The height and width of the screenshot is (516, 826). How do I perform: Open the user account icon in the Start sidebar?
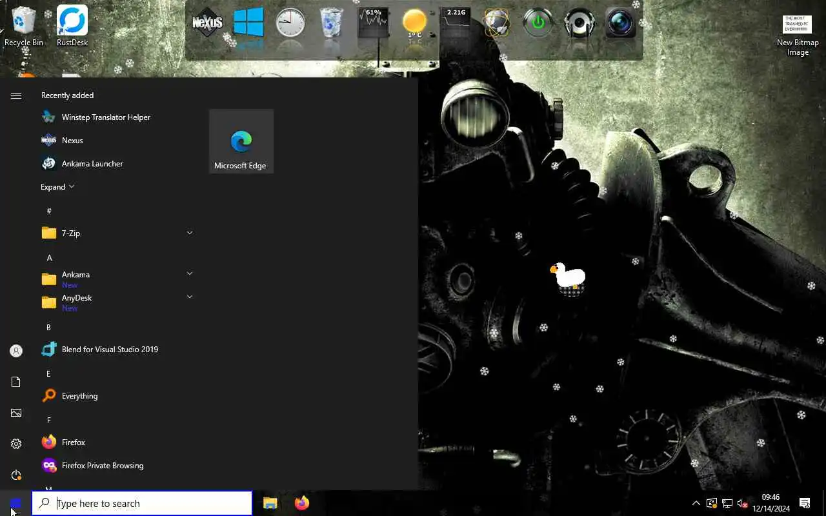click(x=16, y=351)
